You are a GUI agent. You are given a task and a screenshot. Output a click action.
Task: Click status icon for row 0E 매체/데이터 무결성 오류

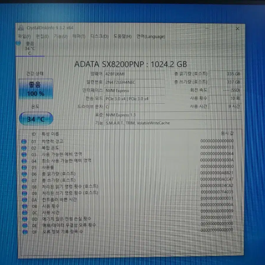coord(25,225)
